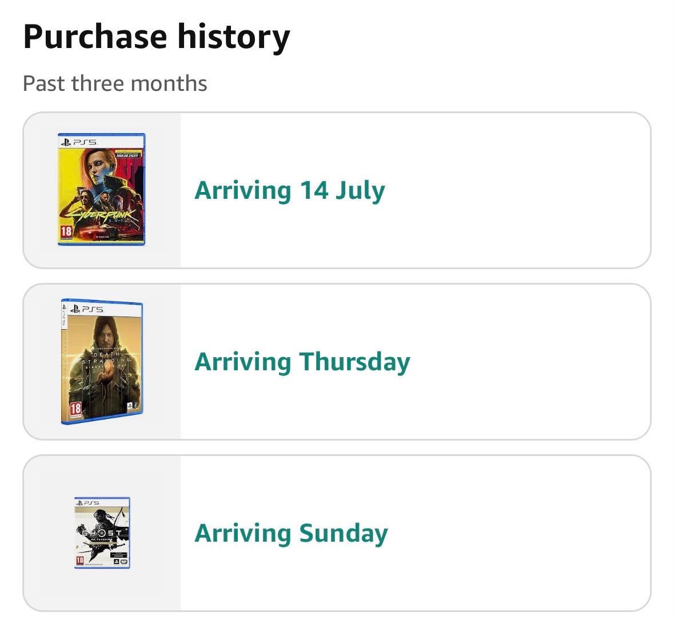Click the publisher logos on Death Stranding cover

133,406
